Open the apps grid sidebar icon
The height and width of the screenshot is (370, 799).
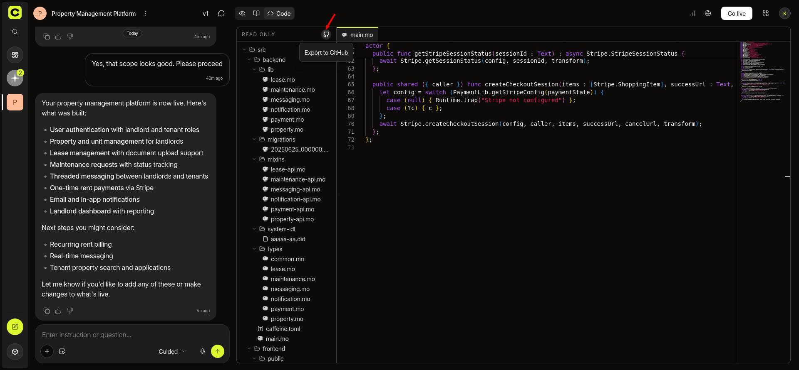[x=15, y=55]
